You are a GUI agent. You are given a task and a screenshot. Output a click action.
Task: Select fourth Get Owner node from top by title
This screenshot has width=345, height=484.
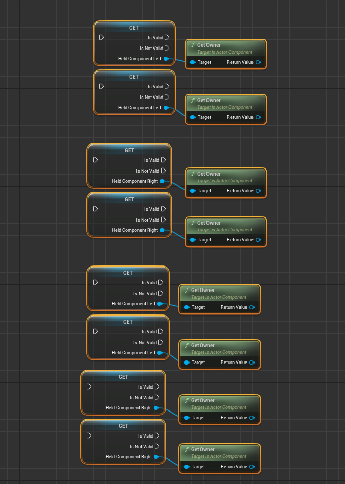209,223
